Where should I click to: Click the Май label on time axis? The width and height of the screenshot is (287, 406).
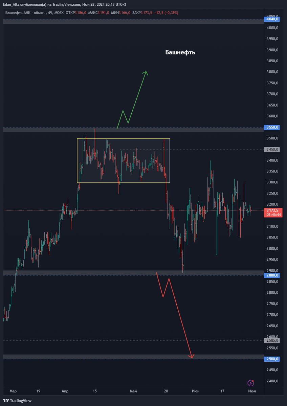(x=133, y=391)
